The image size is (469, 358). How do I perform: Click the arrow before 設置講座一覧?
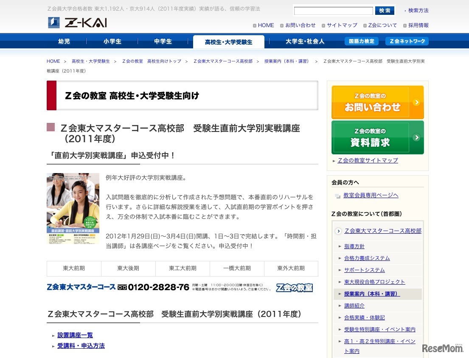coord(53,335)
